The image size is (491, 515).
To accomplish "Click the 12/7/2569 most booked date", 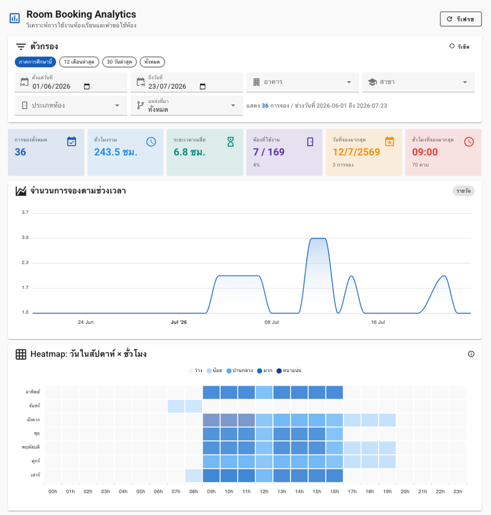I will pos(357,152).
